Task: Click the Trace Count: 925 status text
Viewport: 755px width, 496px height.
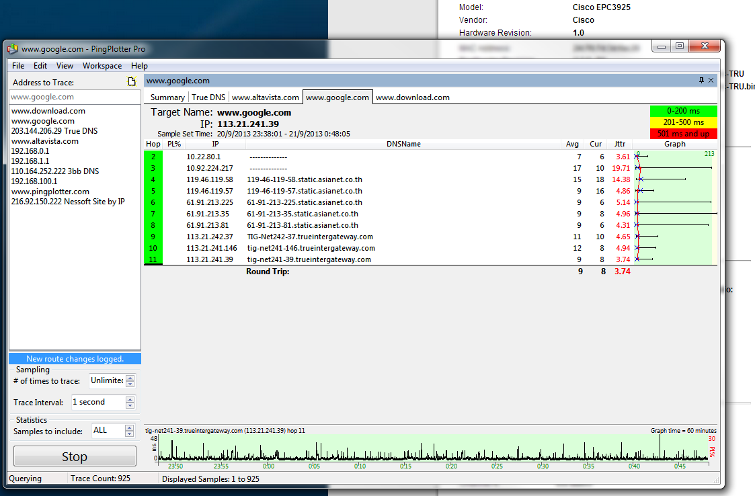Action: pos(100,479)
